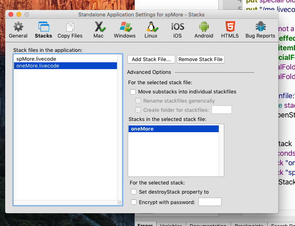Select spMore.livecode in stack files list

point(65,59)
